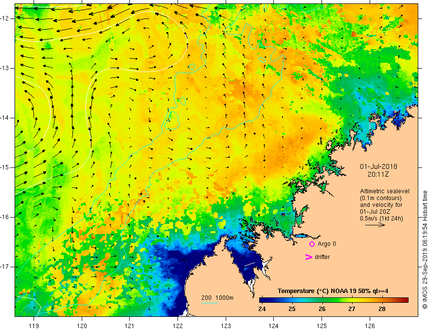Click the magenta Argo legend circle
The image size is (428, 331).
pyautogui.click(x=312, y=244)
